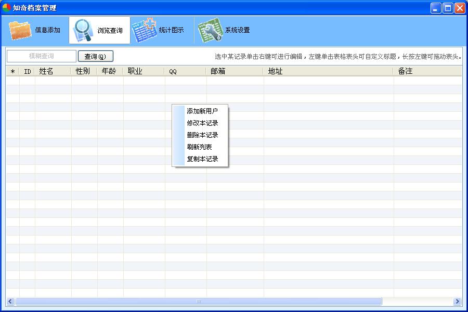This screenshot has height=312, width=468.
Task: Click the 地址 column header
Action: [328, 71]
